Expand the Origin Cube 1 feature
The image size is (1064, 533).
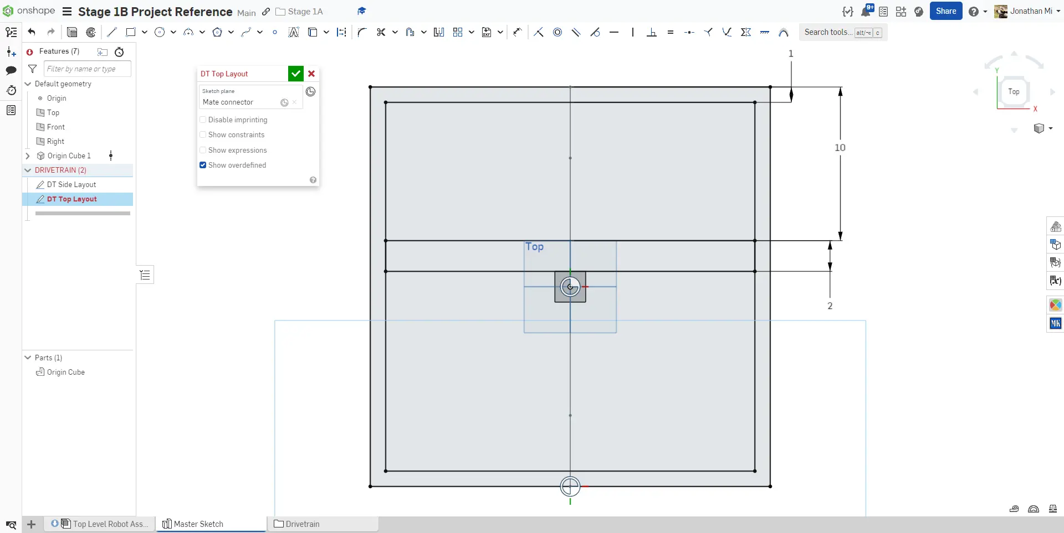click(x=28, y=156)
